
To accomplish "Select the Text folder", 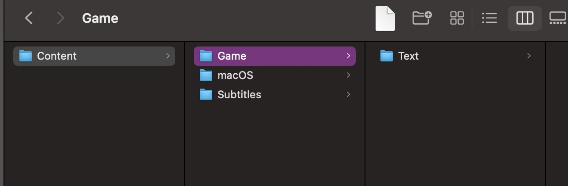I will [x=455, y=56].
